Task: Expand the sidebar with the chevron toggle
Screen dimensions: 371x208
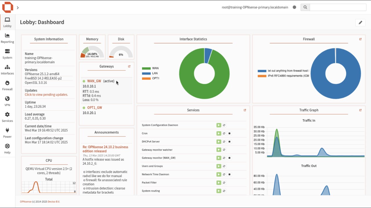Action: (18, 8)
